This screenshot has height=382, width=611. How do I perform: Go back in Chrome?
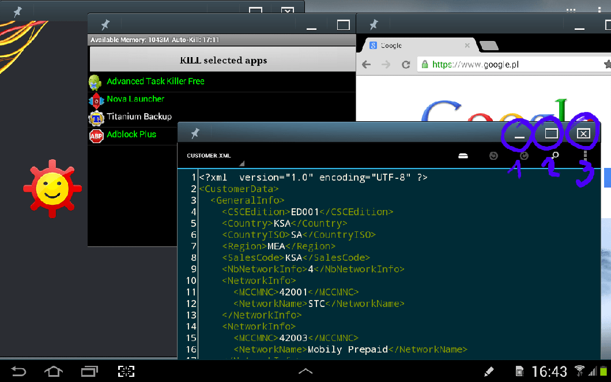tap(366, 65)
